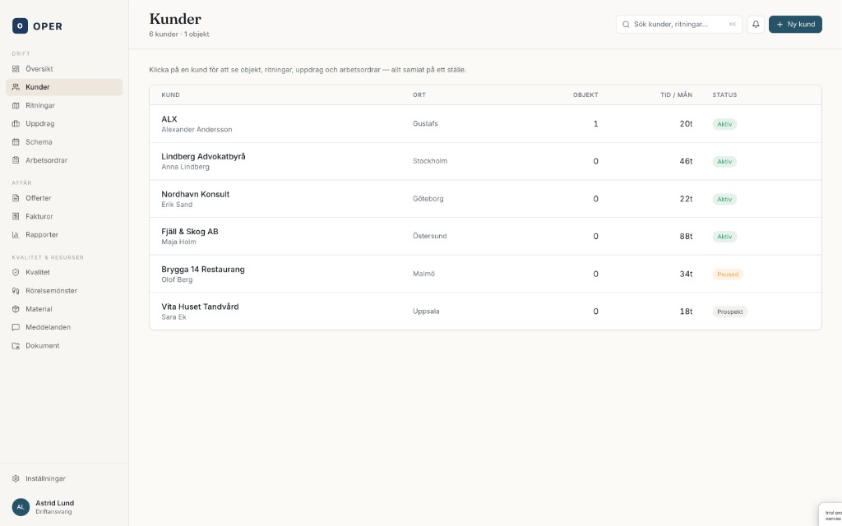Click the STATUS column header
Viewport: 842px width, 526px height.
point(724,95)
